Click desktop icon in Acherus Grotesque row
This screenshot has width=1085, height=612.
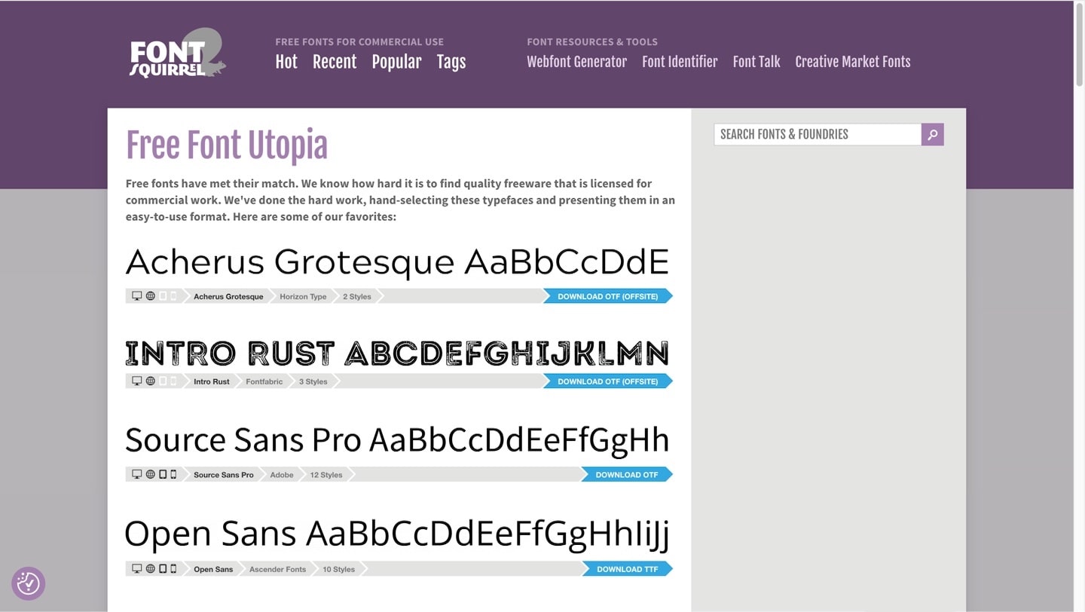click(x=137, y=296)
